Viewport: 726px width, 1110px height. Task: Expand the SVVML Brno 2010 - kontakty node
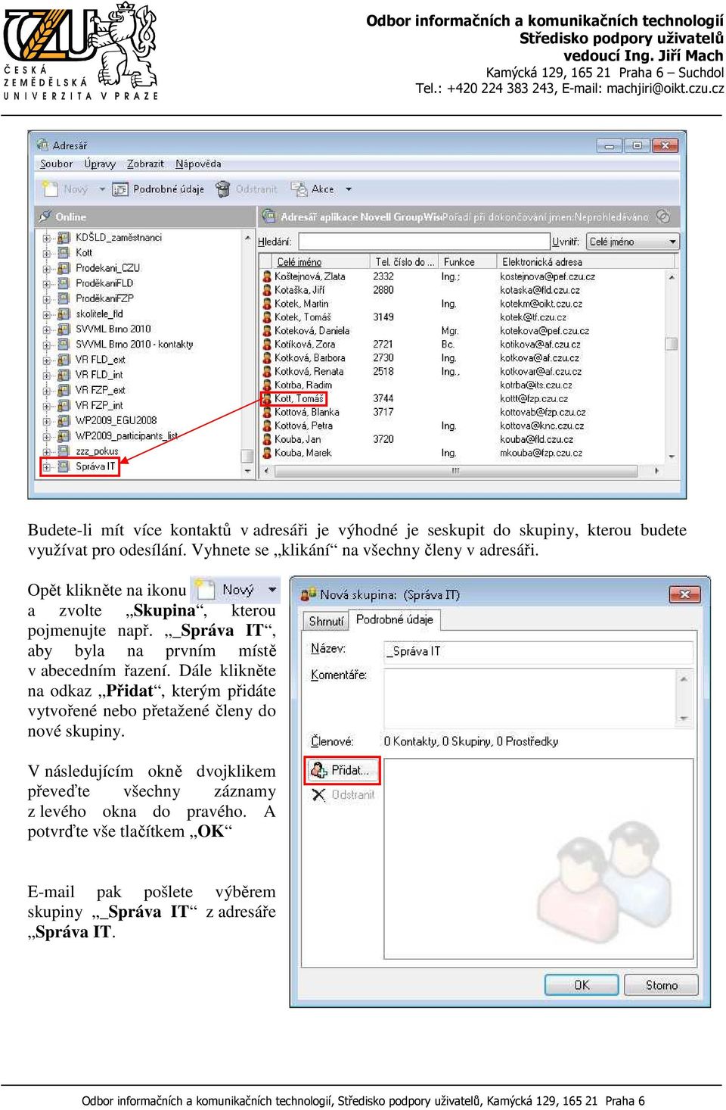pos(46,345)
